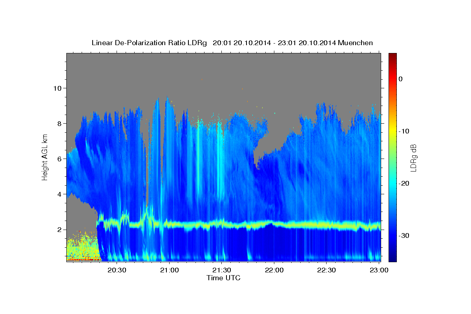Screen dimensions: 471x314
Task: Click the '23:00' time tick label
Action: (379, 270)
